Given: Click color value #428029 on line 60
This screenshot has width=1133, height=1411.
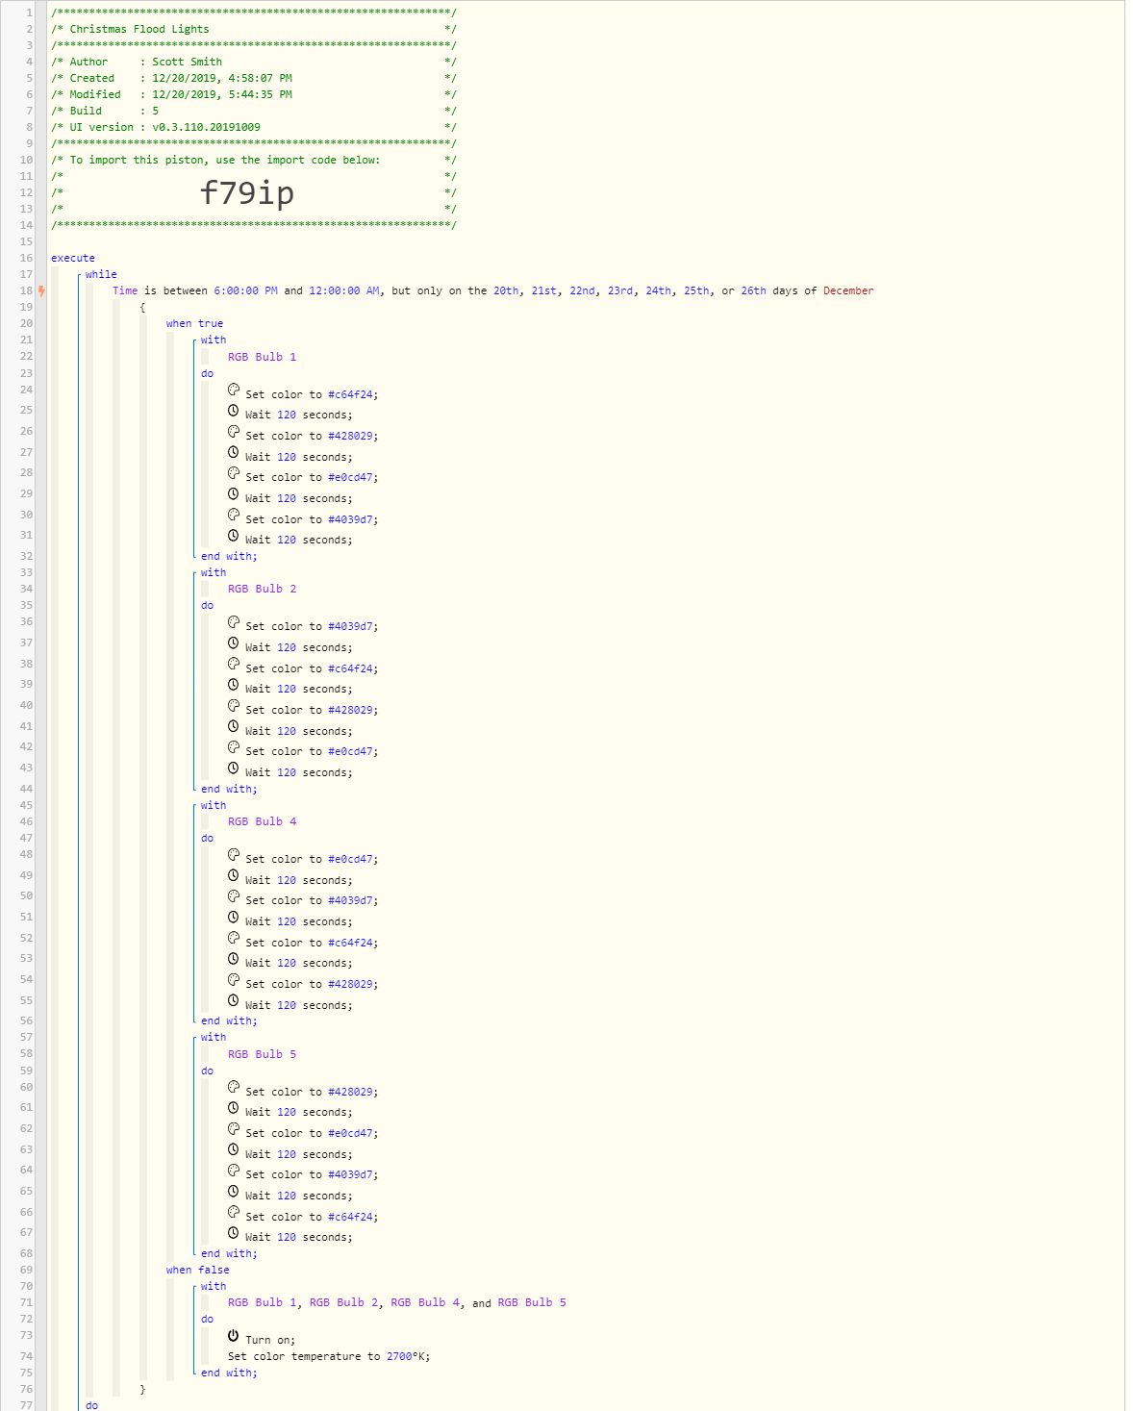Looking at the screenshot, I should pos(350,1092).
